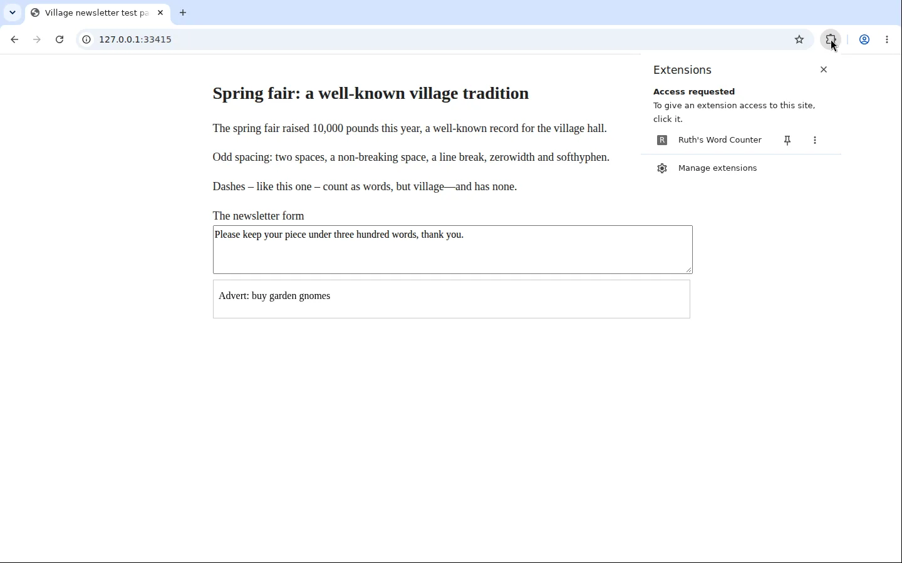Click the paragraph about 10,000 pounds raised
The width and height of the screenshot is (902, 563).
[x=410, y=129]
